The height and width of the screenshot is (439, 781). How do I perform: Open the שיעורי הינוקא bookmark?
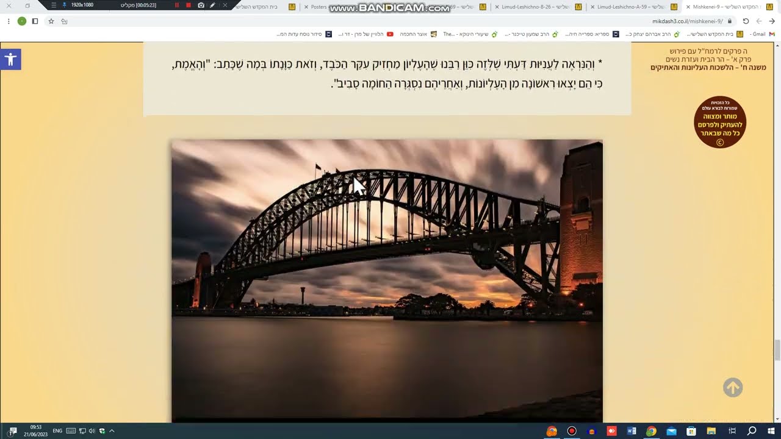(x=470, y=34)
